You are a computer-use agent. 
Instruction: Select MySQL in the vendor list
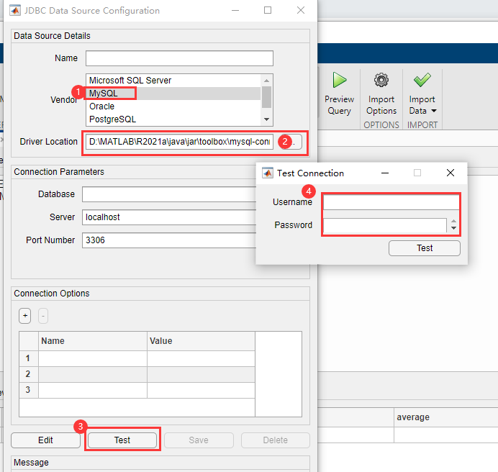coord(173,94)
